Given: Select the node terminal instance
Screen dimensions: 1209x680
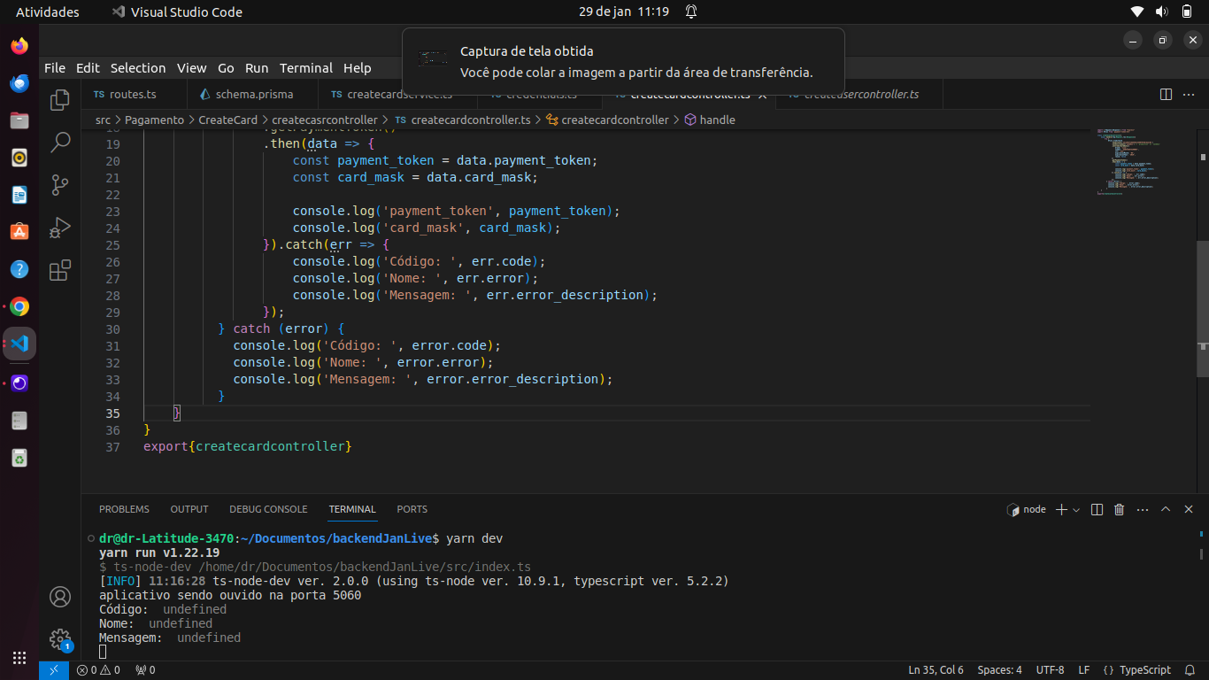Looking at the screenshot, I should [1027, 509].
